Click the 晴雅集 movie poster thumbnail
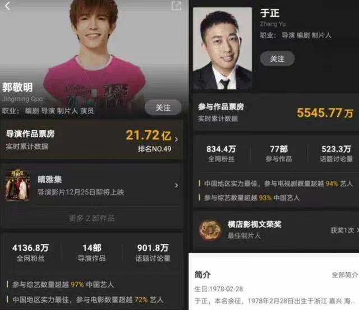Screen dimensions: 359x310 pyautogui.click(x=17, y=185)
